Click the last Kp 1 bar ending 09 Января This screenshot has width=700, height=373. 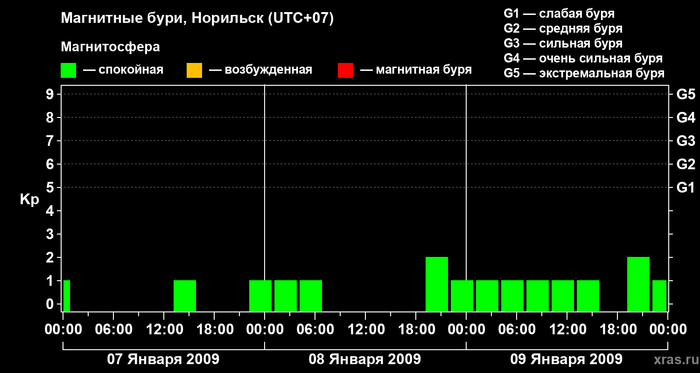click(659, 296)
